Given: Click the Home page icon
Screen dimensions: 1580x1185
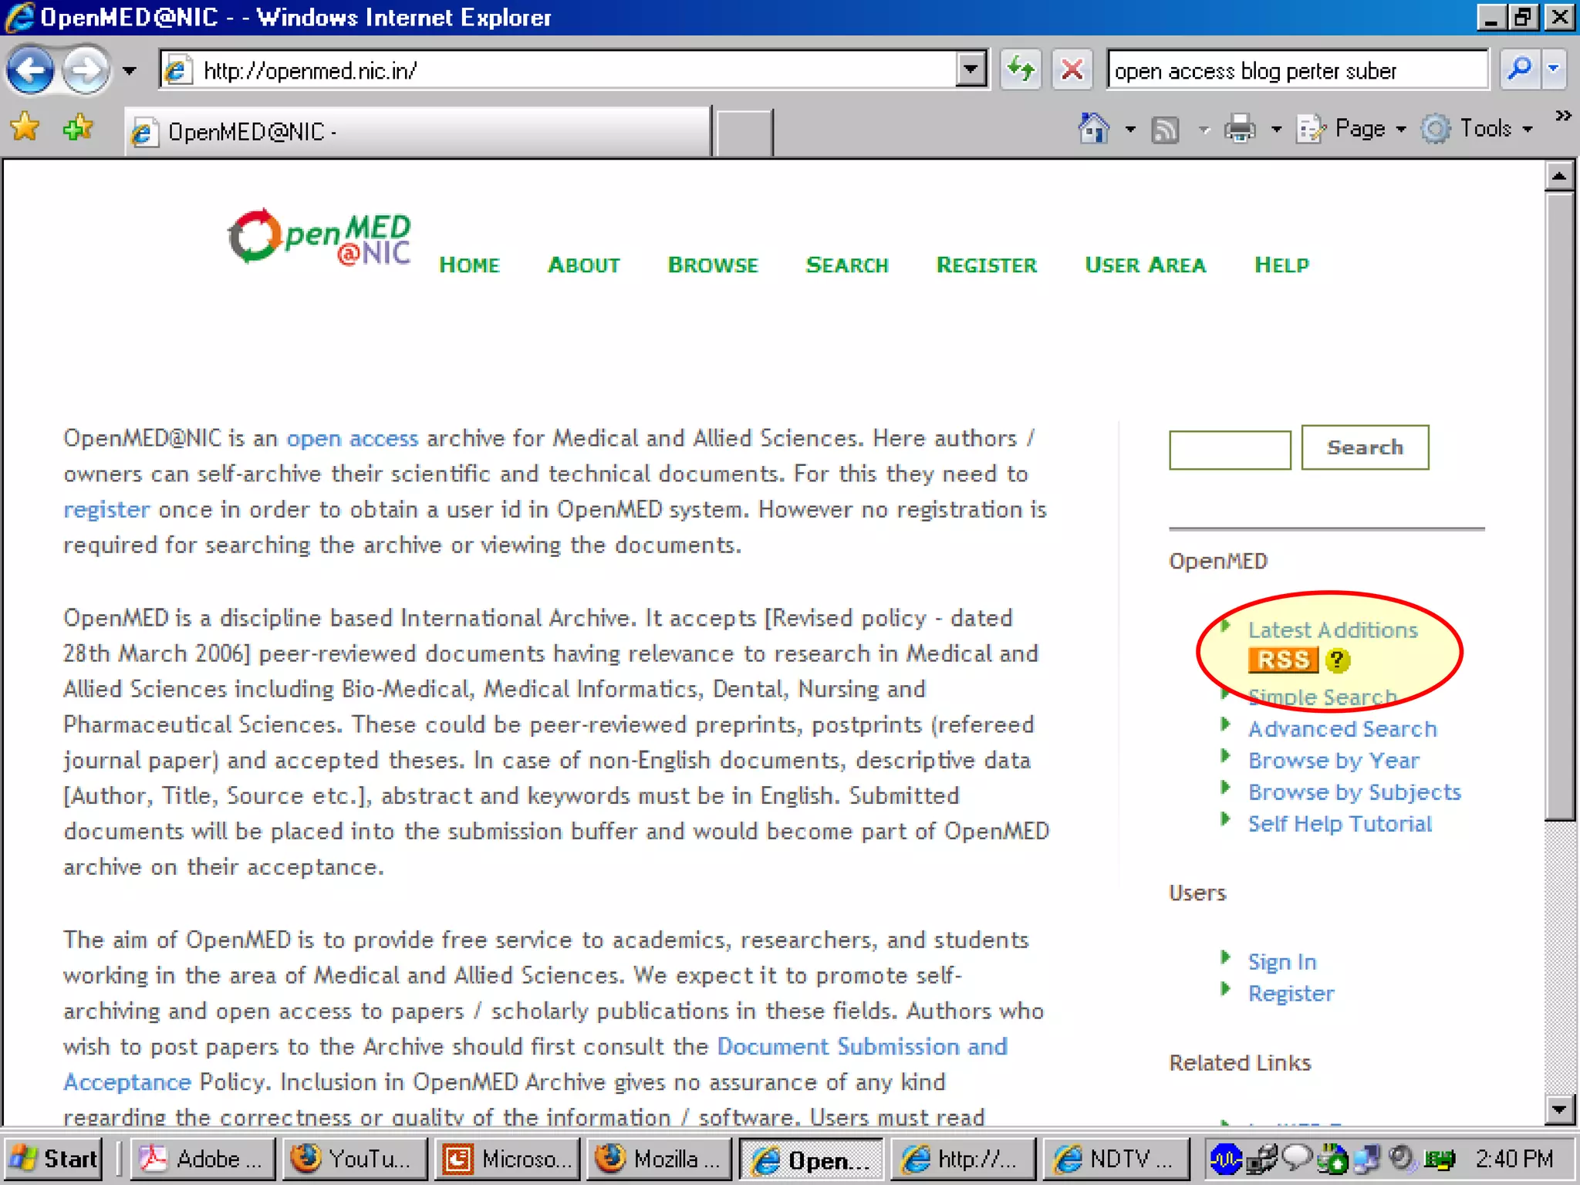Looking at the screenshot, I should pos(1093,129).
